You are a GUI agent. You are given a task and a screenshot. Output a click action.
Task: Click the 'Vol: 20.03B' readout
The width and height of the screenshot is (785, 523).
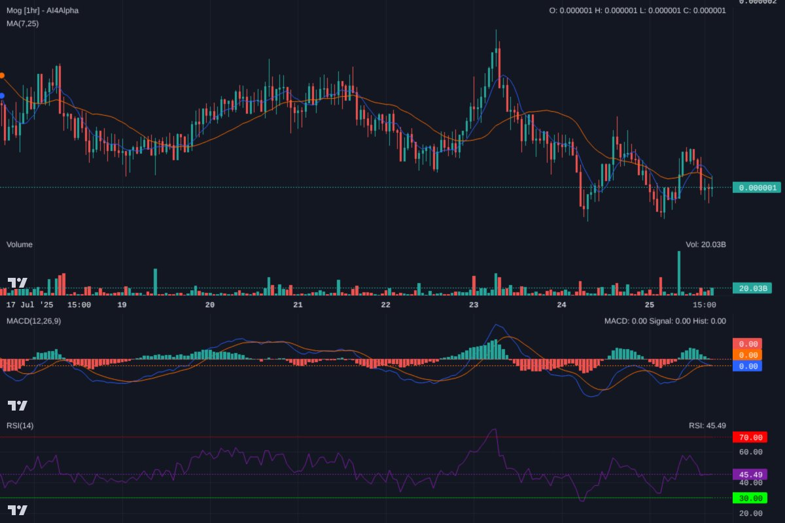tap(706, 245)
